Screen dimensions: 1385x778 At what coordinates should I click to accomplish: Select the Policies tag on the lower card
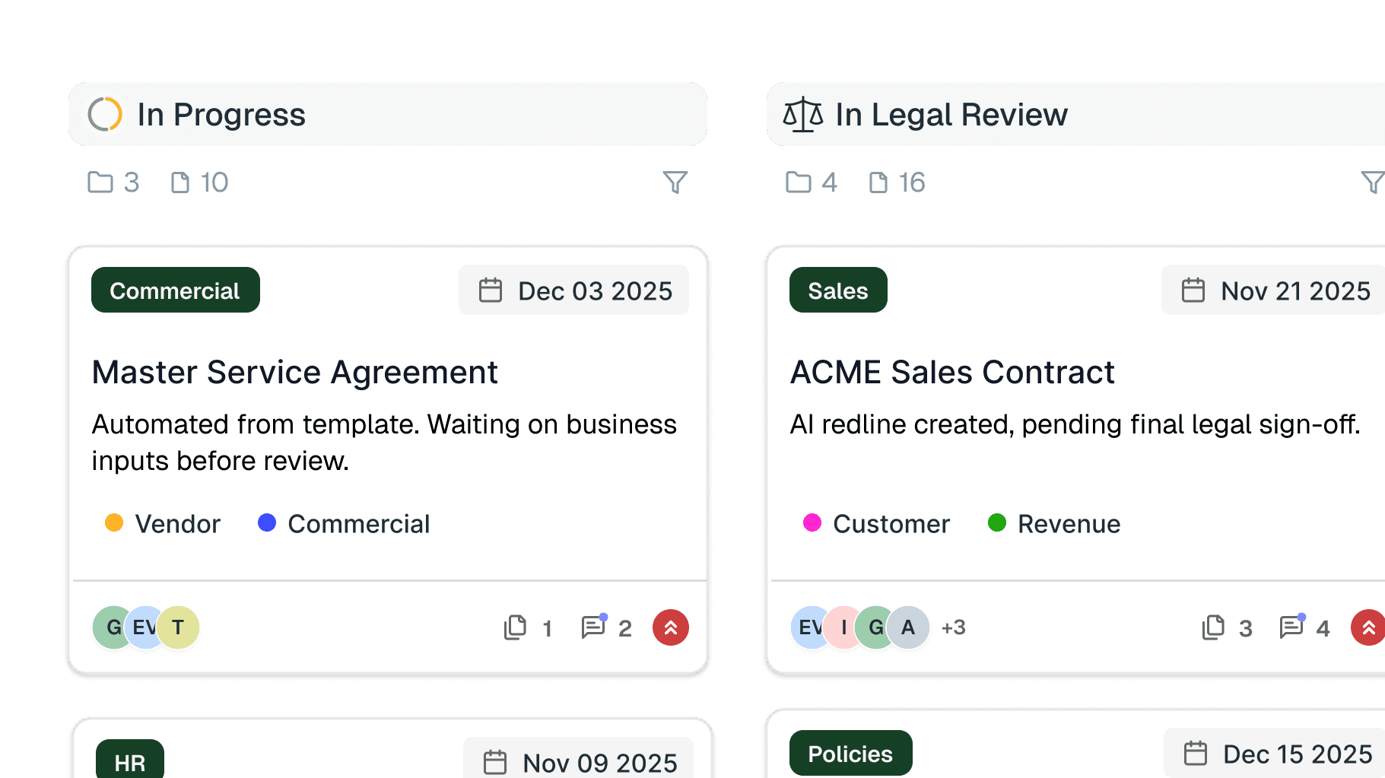(850, 753)
